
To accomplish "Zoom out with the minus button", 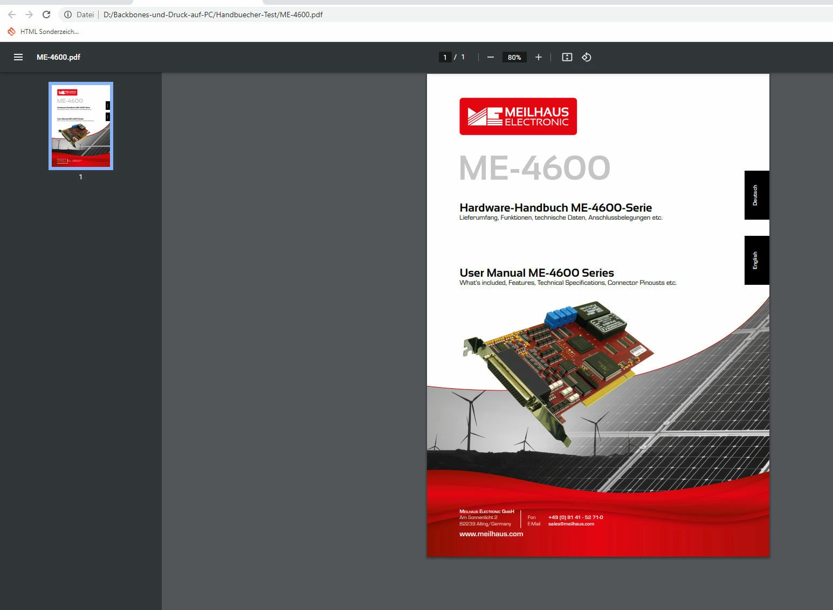I will point(491,57).
